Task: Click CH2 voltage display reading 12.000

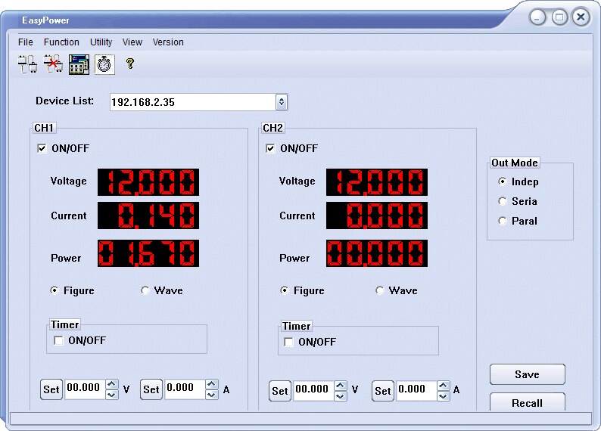Action: [377, 182]
